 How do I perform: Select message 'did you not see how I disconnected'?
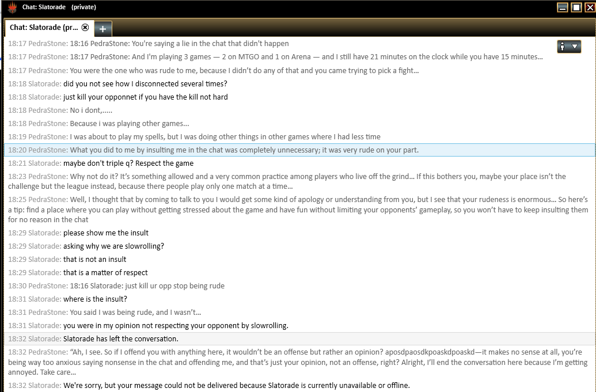[x=299, y=84]
